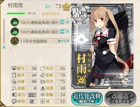This screenshot has width=140, height=107.
Task: Click the green HP bar showing 30/30
Action: click(x=16, y=14)
